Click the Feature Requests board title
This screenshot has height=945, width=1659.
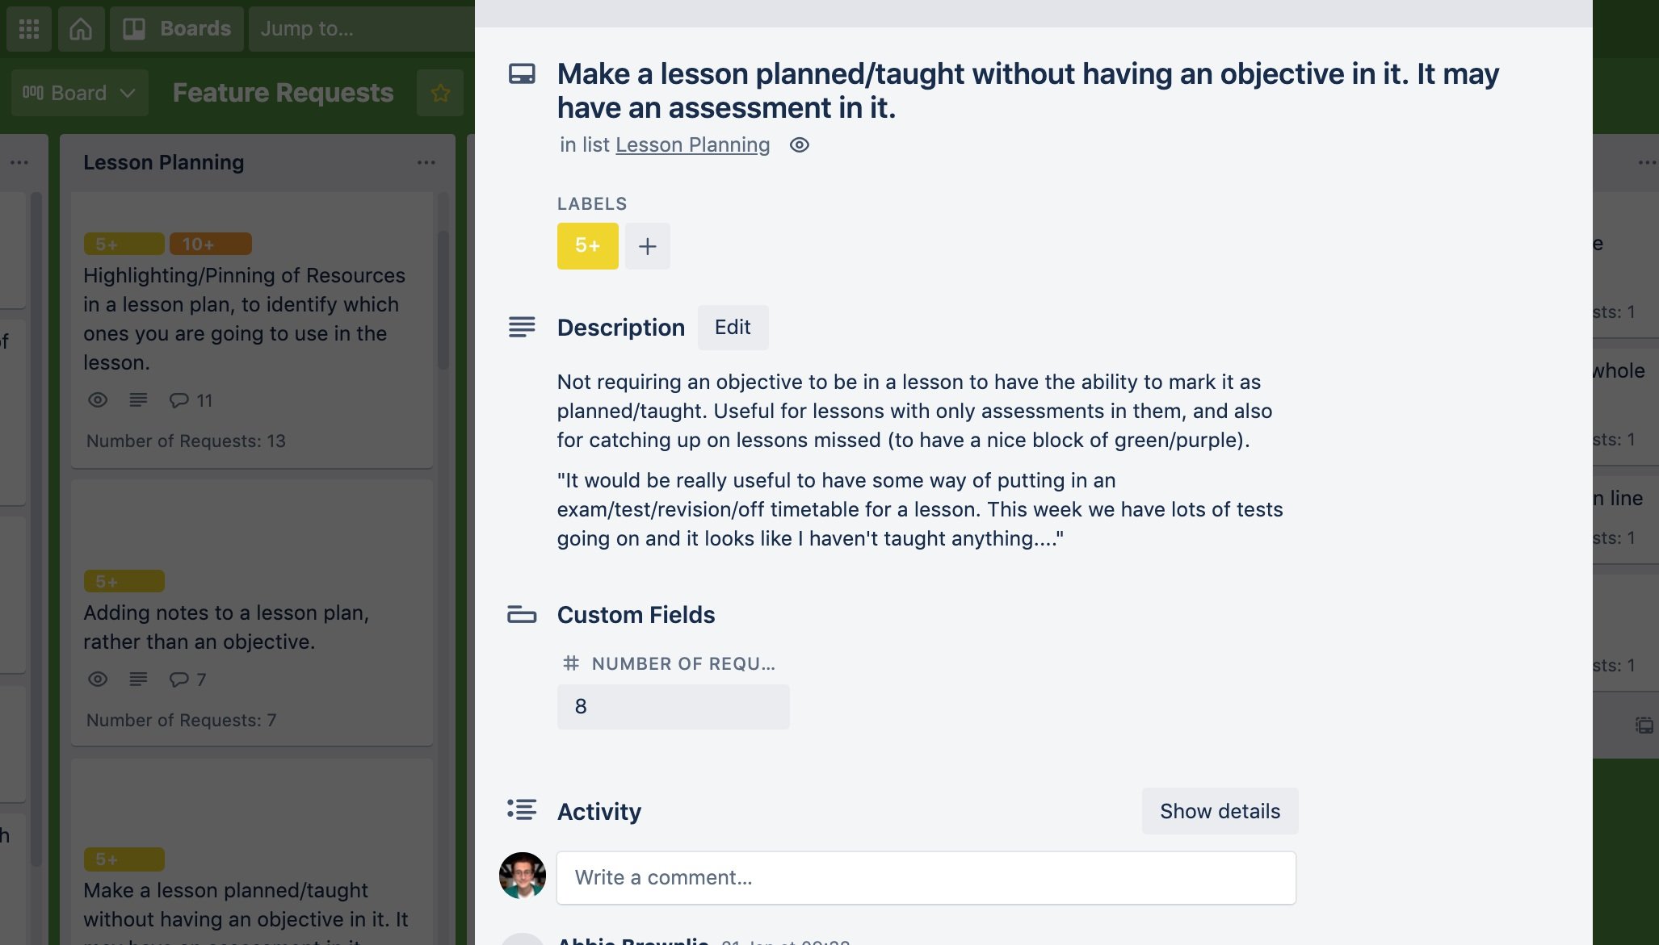(283, 93)
